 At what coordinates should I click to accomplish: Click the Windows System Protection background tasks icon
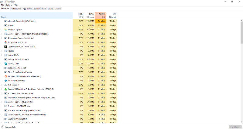click(x=5, y=98)
